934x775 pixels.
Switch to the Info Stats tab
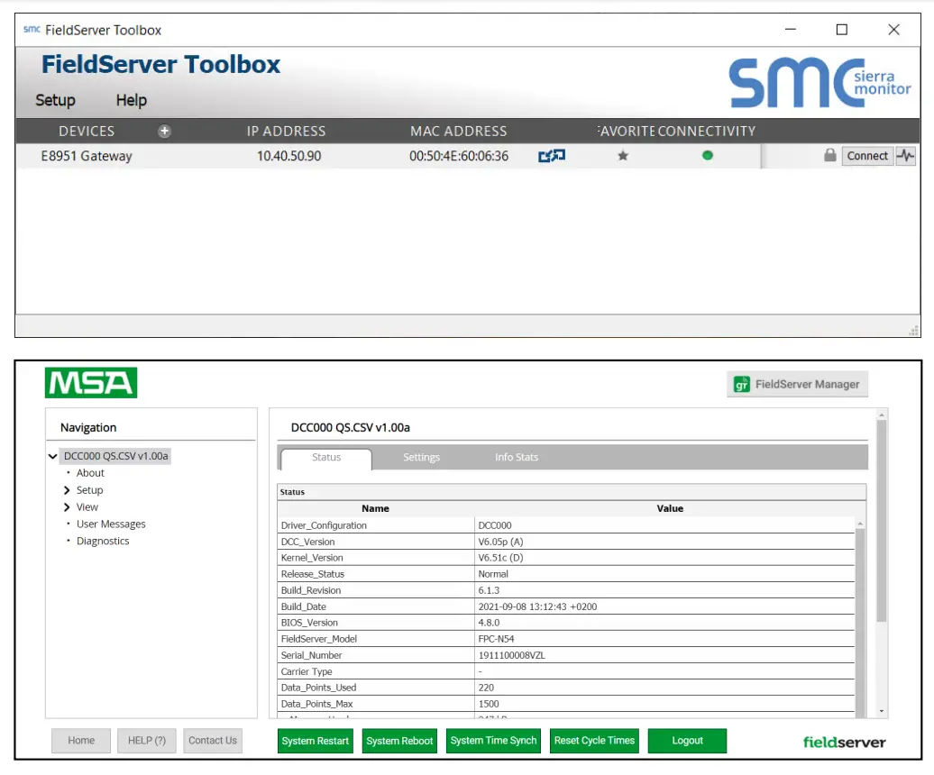(517, 457)
